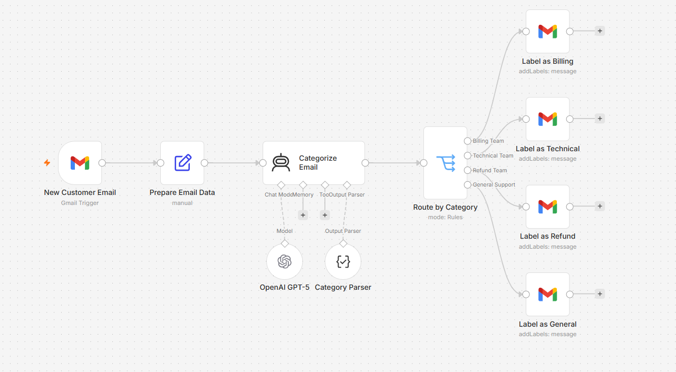Screen dimensions: 676x372
Task: Click the Label as Technical input connector
Action: click(x=526, y=119)
